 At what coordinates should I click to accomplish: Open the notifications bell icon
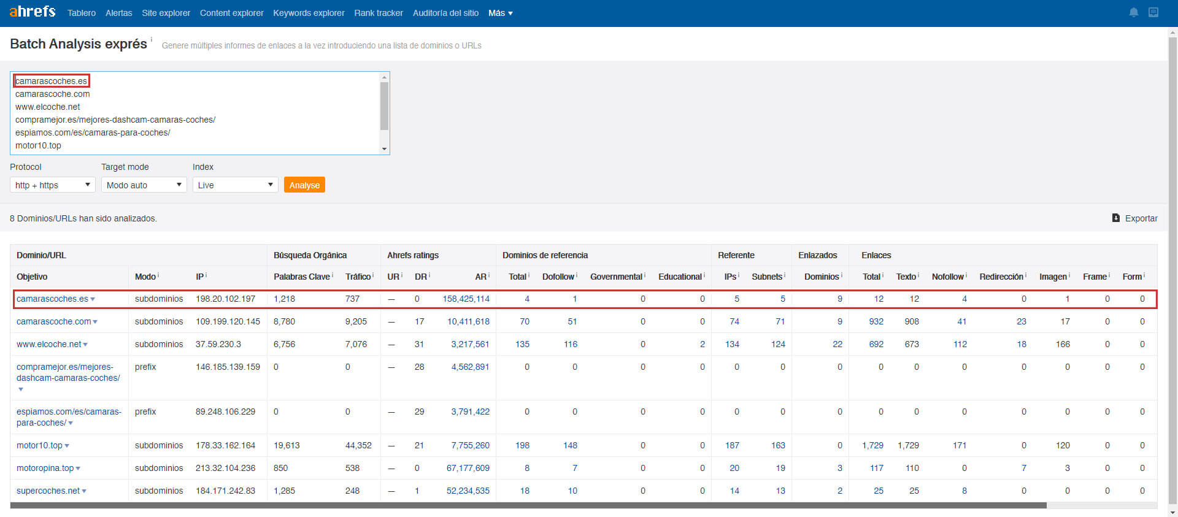(1134, 12)
